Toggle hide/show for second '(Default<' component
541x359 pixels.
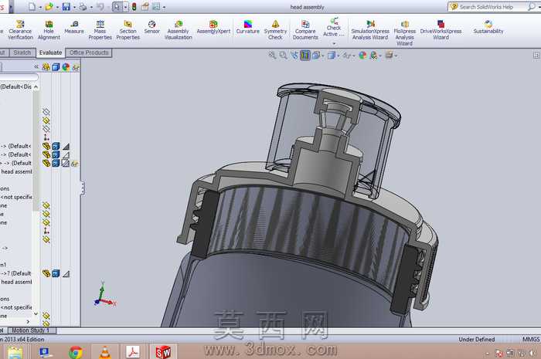(x=46, y=154)
